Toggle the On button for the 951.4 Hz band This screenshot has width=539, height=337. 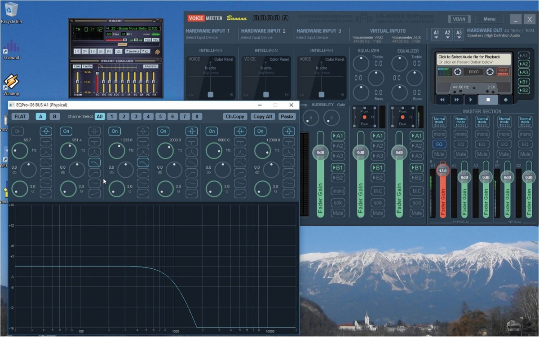(66, 131)
